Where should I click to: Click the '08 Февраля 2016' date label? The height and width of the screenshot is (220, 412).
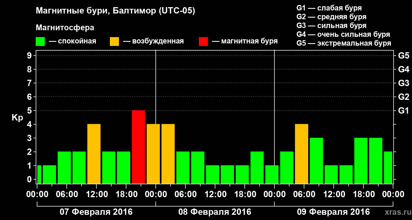click(215, 212)
